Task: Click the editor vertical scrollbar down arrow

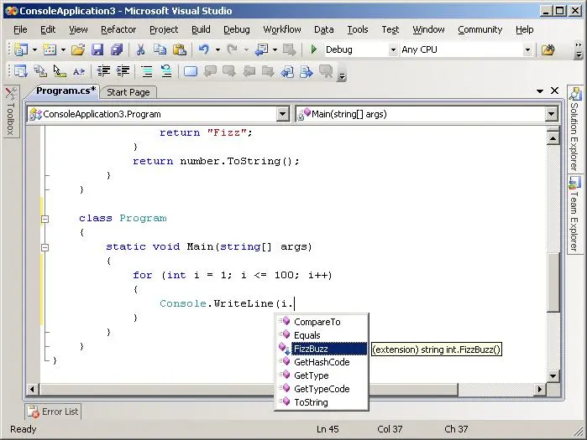Action: pos(553,375)
